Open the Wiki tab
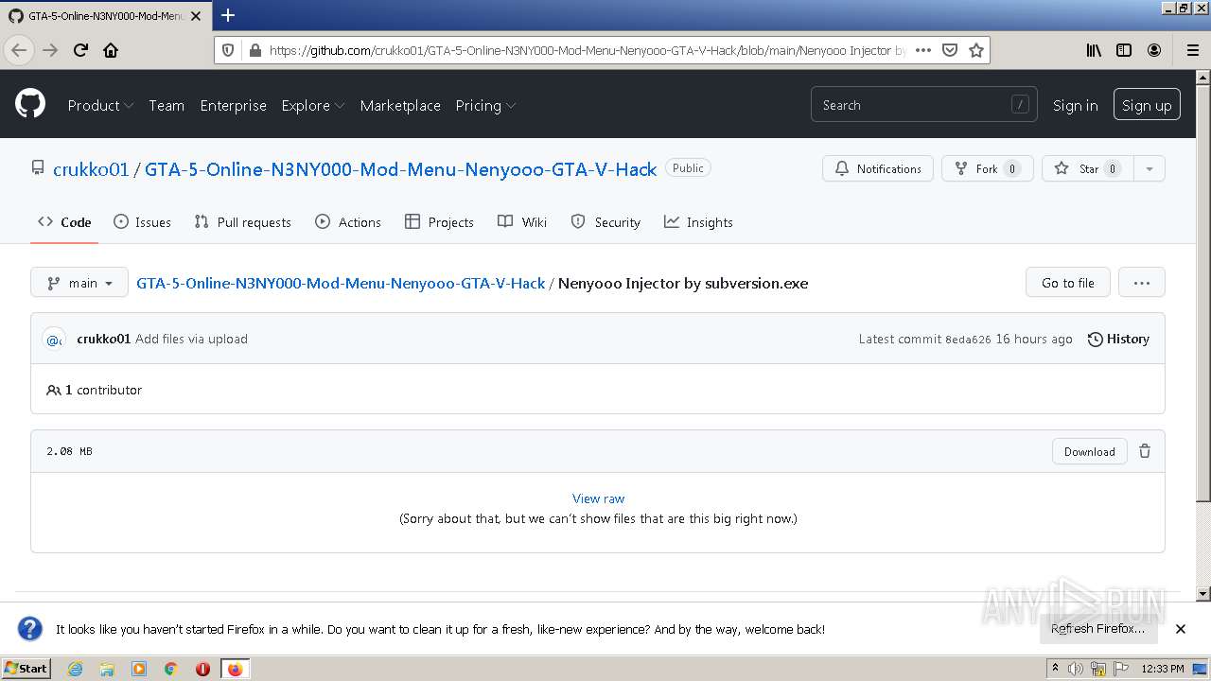 pyautogui.click(x=522, y=222)
